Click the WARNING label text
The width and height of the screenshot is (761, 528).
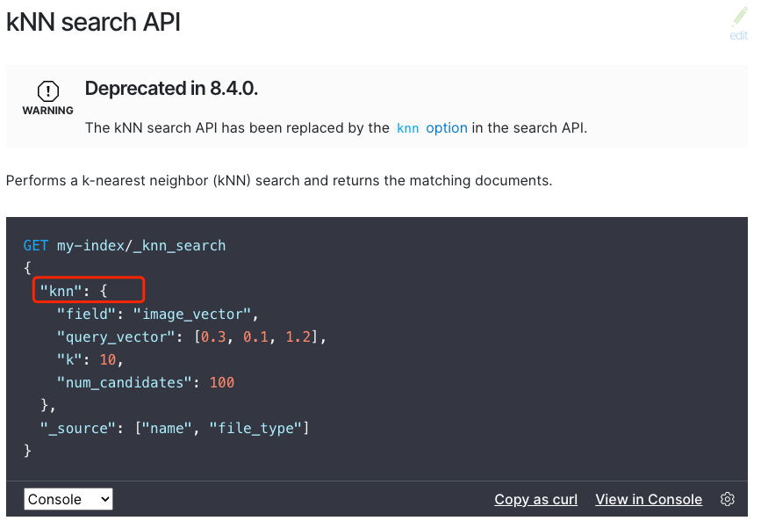[48, 111]
